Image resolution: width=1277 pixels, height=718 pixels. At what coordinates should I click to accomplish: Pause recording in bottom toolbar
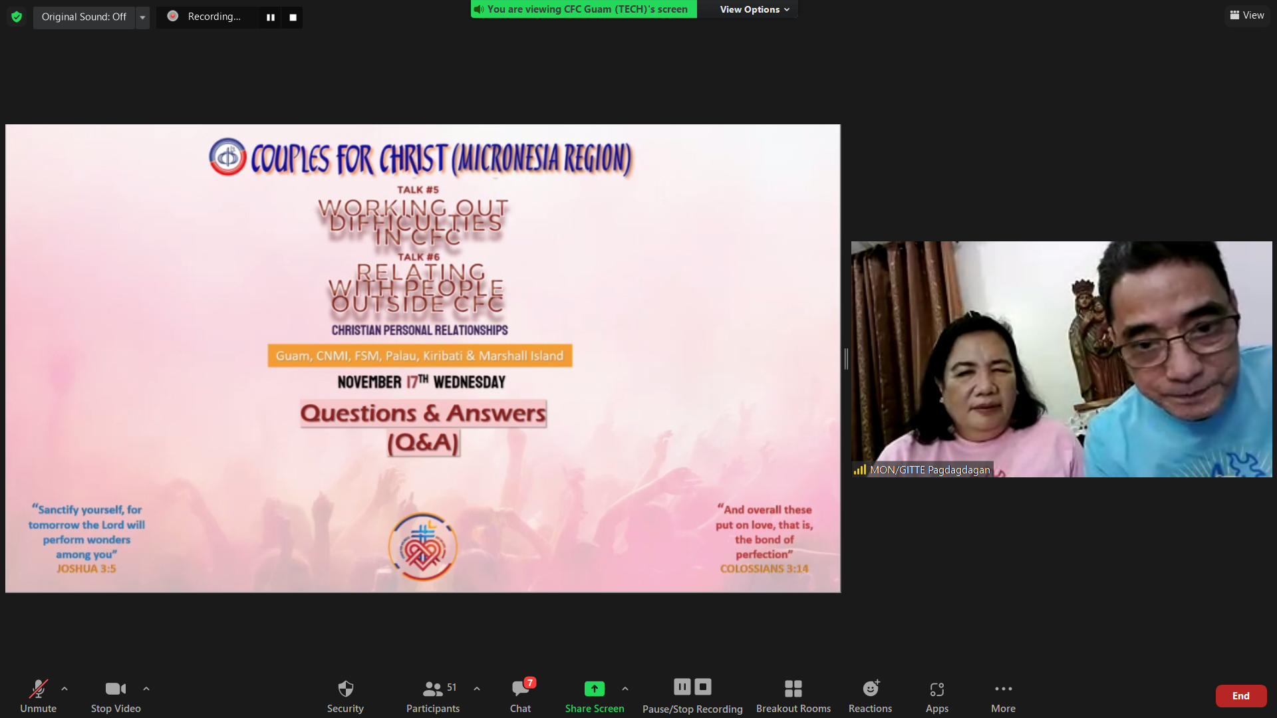682,687
